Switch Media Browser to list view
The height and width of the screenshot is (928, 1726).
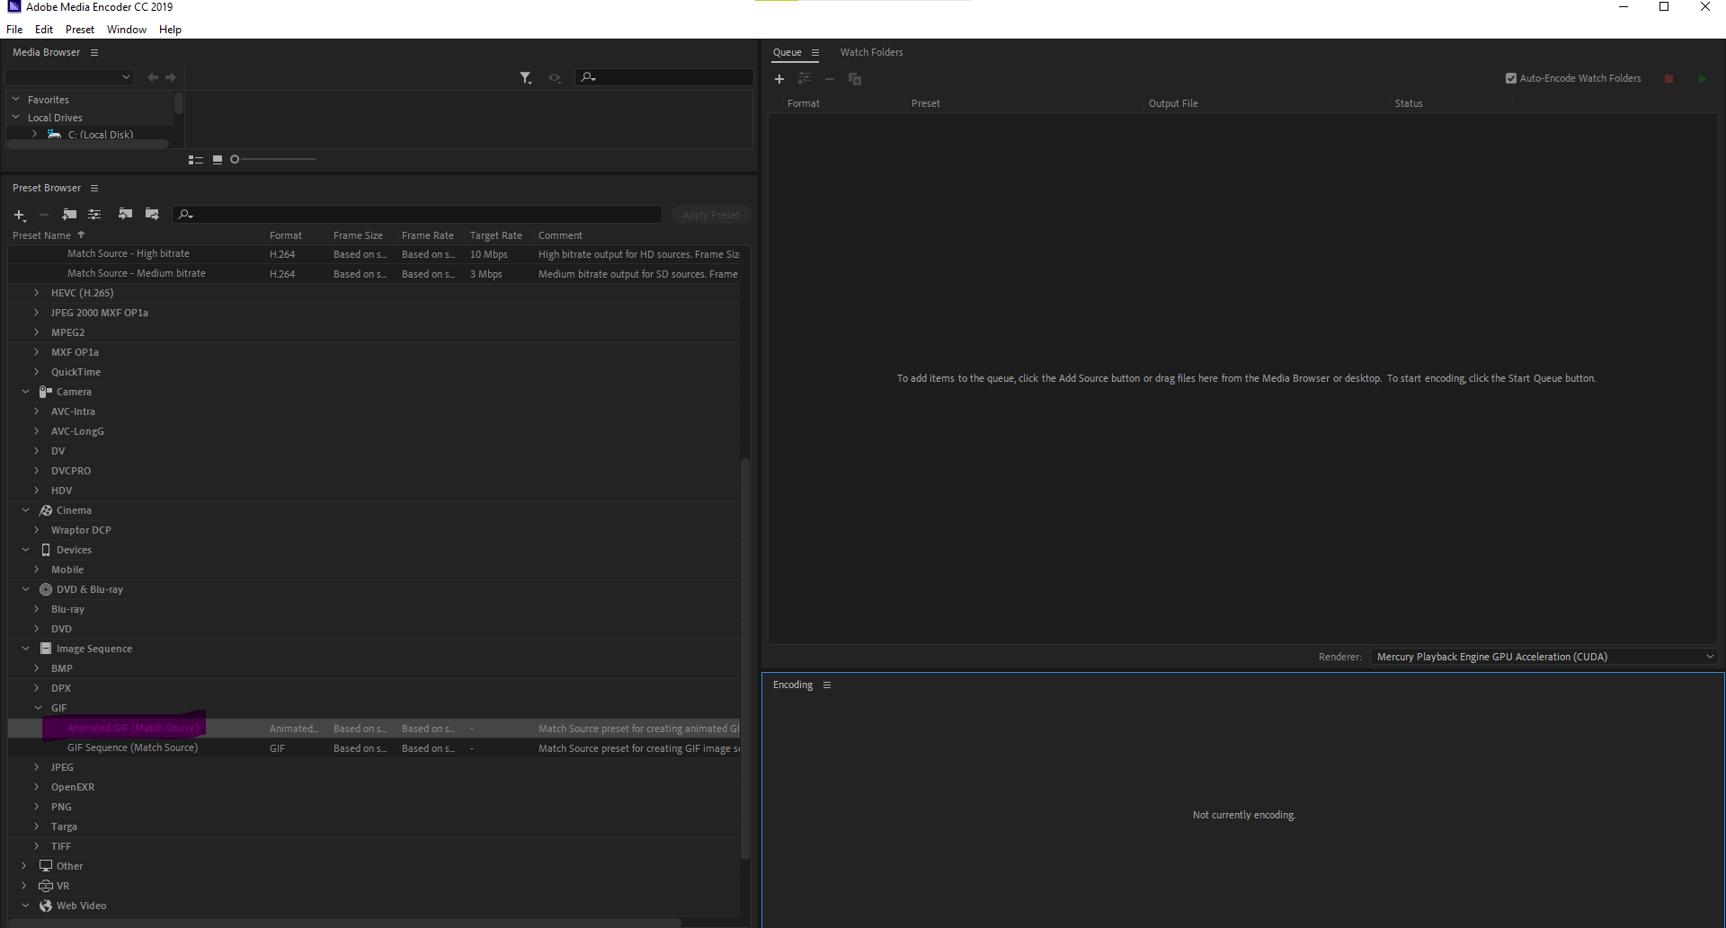pyautogui.click(x=196, y=160)
